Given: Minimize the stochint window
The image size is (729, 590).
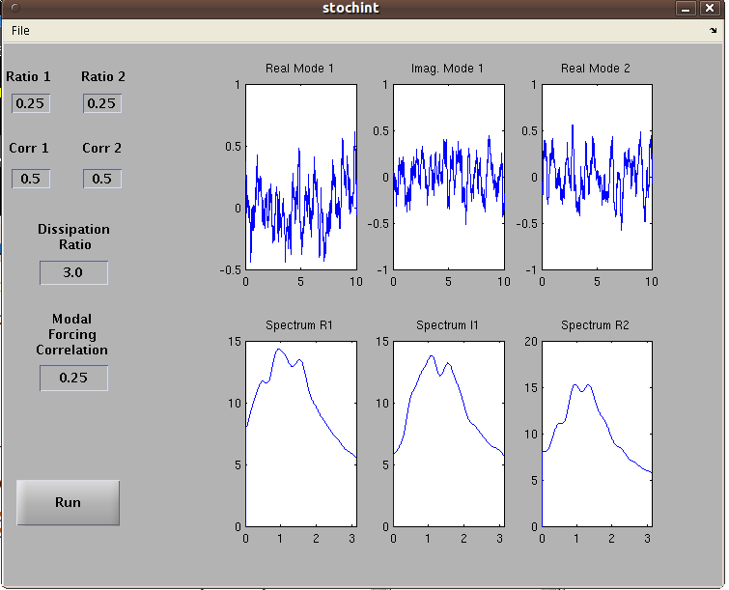Looking at the screenshot, I should (687, 8).
